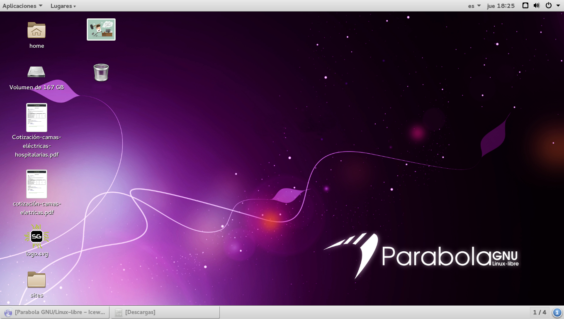Click jue 18:25 clock to show calendar
This screenshot has height=319, width=564.
click(x=500, y=5)
